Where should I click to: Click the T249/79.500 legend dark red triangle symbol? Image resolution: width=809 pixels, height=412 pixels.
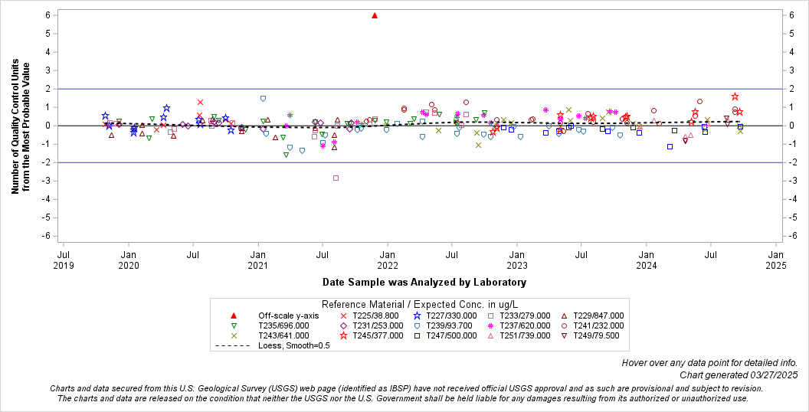tap(565, 335)
